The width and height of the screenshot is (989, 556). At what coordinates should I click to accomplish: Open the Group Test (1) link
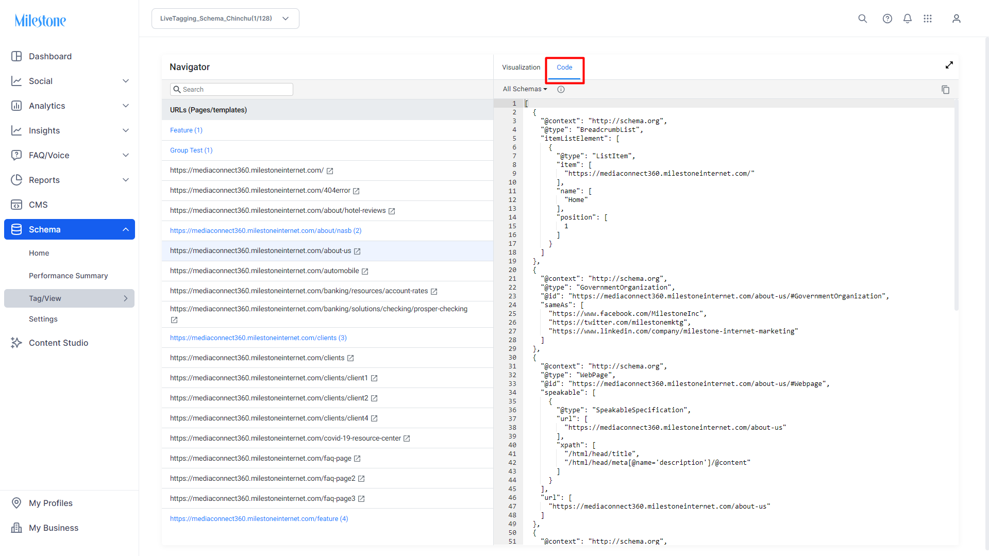191,150
